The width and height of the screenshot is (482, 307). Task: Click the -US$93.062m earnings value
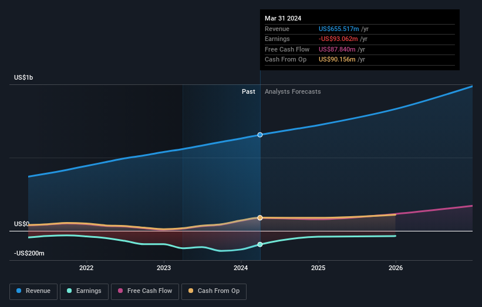[x=338, y=39]
